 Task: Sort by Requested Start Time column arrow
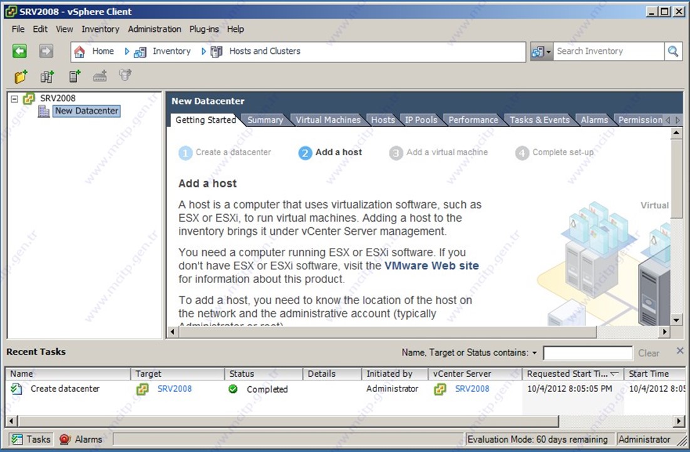(x=615, y=374)
